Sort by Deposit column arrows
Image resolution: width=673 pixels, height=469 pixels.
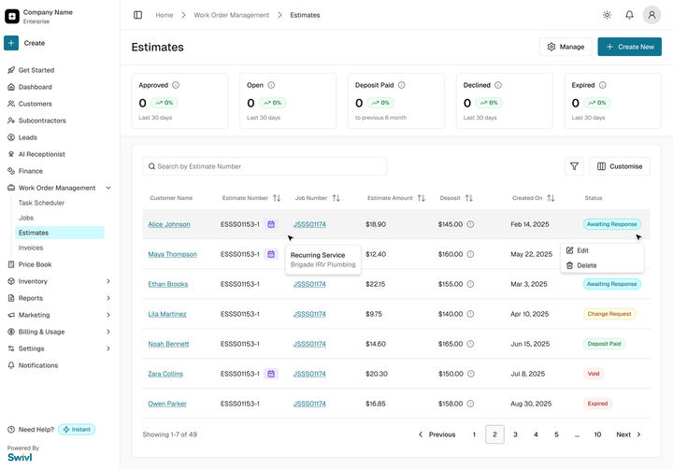point(469,198)
